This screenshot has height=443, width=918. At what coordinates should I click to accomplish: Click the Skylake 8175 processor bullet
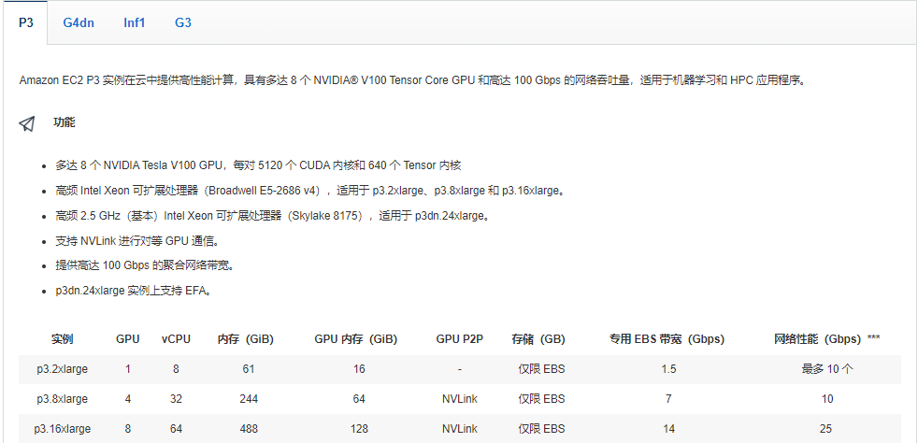tap(273, 216)
